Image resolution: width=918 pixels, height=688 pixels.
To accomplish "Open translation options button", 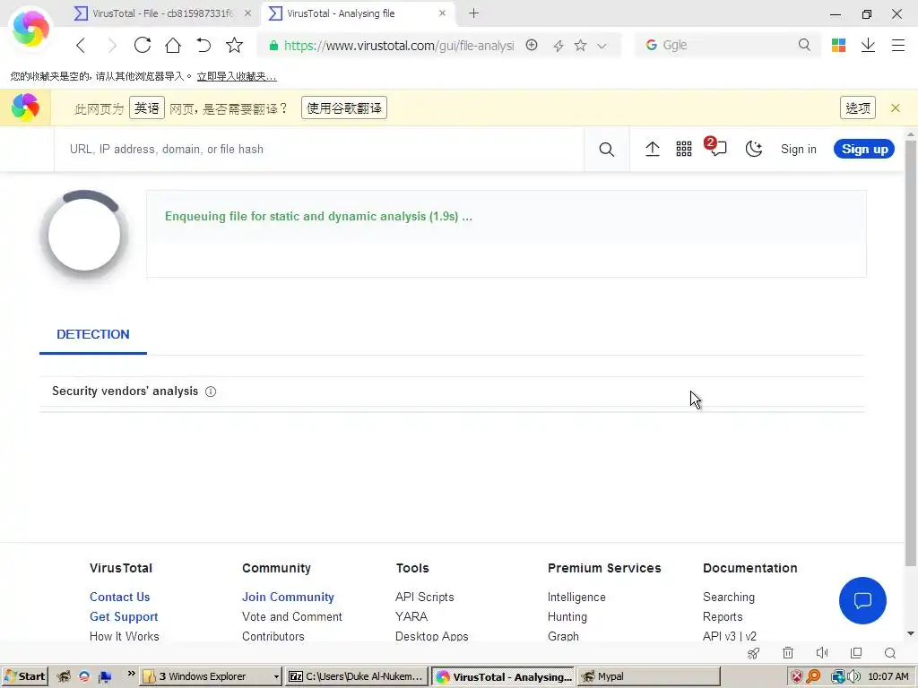I will pos(858,107).
